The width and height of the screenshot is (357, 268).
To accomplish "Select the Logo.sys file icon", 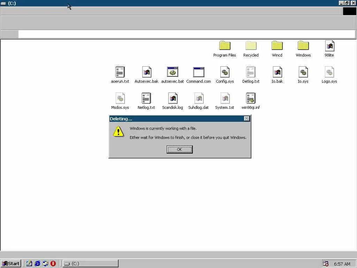I will coord(329,72).
